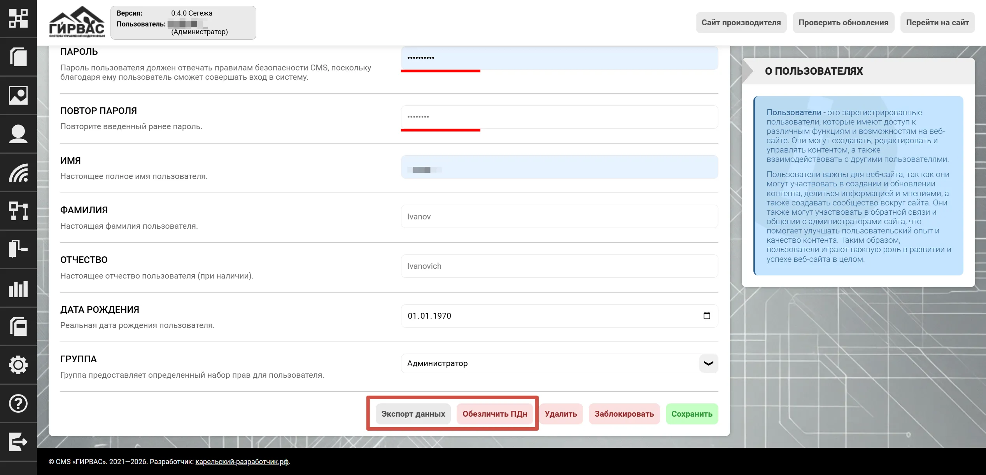Click the Удалить button
Viewport: 986px width, 475px height.
coord(561,414)
